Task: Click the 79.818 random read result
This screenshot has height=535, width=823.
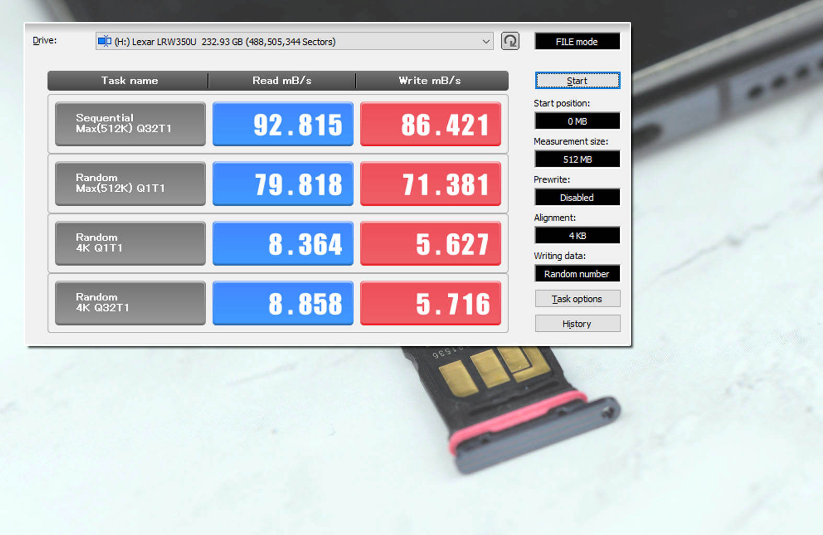Action: (283, 184)
